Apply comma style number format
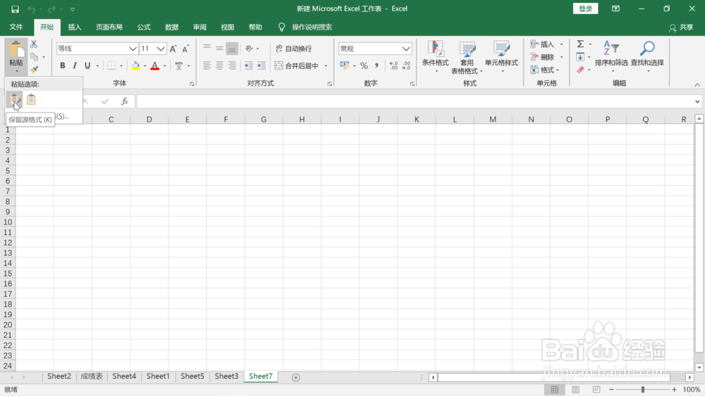The width and height of the screenshot is (705, 396). pos(376,66)
